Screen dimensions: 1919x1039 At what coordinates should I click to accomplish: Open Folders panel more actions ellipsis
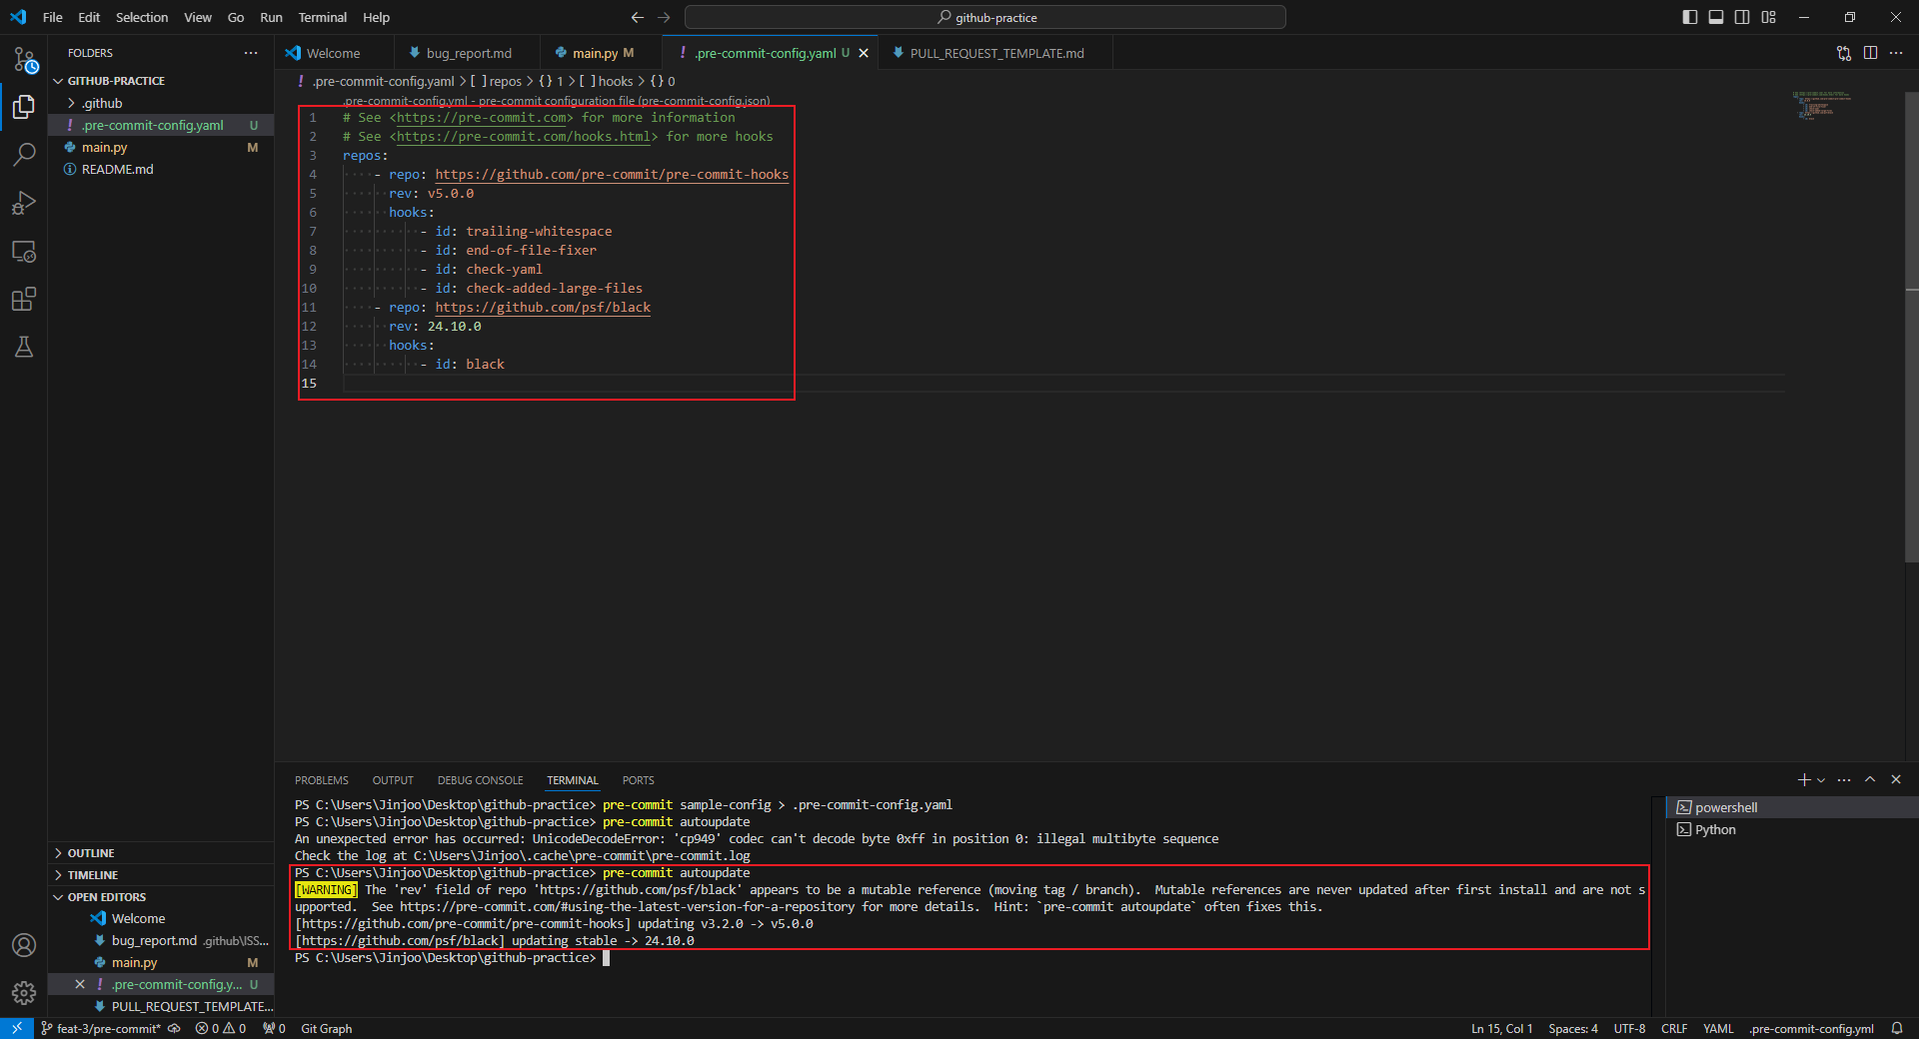[x=250, y=53]
